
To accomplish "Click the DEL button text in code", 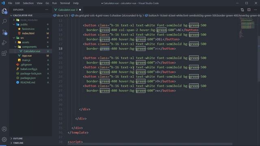I will [160, 39].
